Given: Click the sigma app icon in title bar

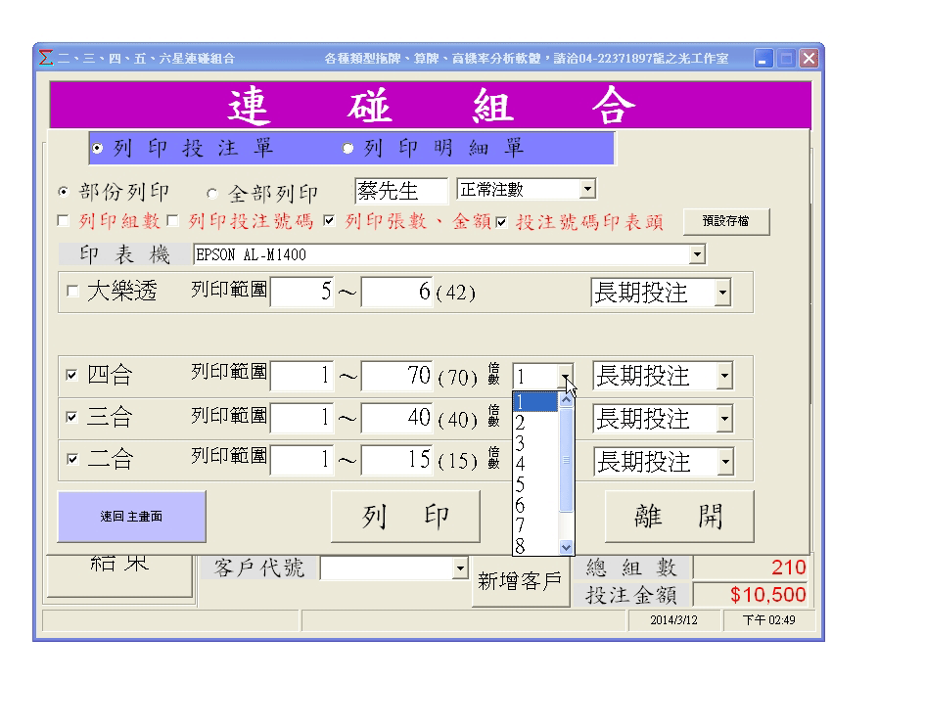Looking at the screenshot, I should coord(45,58).
